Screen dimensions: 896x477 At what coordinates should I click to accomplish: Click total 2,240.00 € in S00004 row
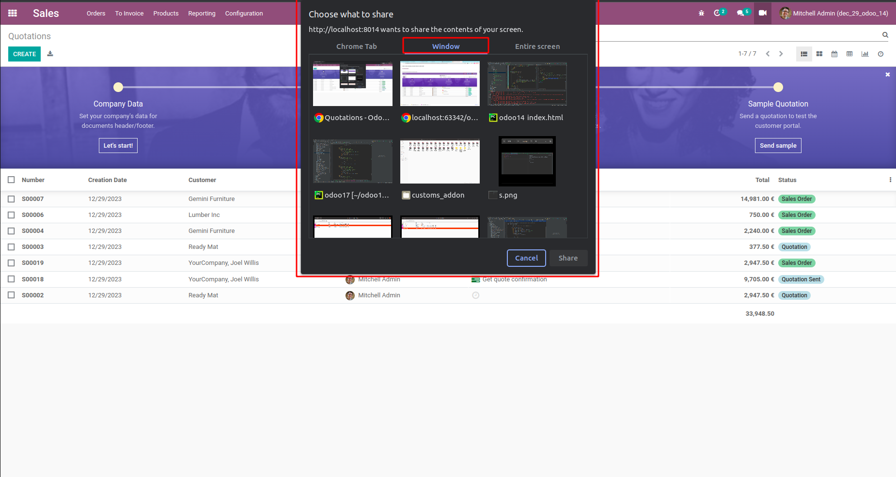pyautogui.click(x=759, y=231)
